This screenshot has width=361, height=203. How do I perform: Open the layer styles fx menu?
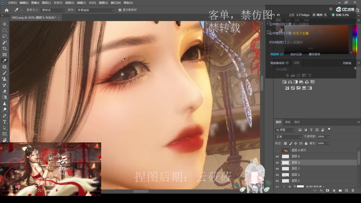[x=321, y=191]
